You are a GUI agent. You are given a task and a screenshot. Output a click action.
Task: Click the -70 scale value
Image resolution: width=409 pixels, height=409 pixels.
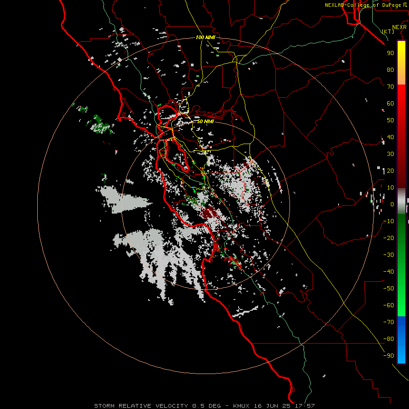(389, 322)
